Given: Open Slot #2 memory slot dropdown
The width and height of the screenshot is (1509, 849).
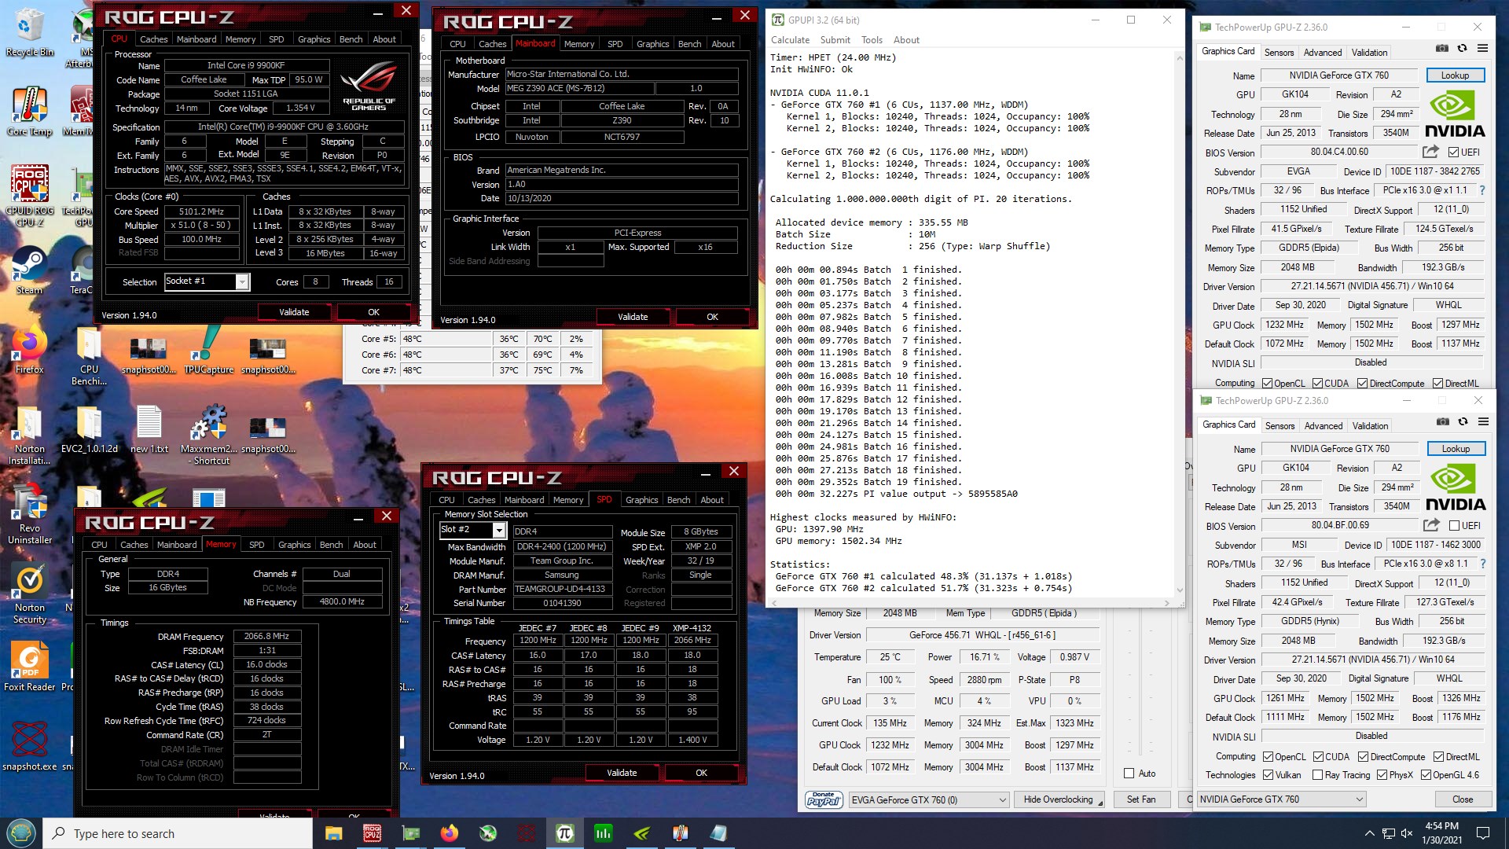Looking at the screenshot, I should tap(498, 530).
